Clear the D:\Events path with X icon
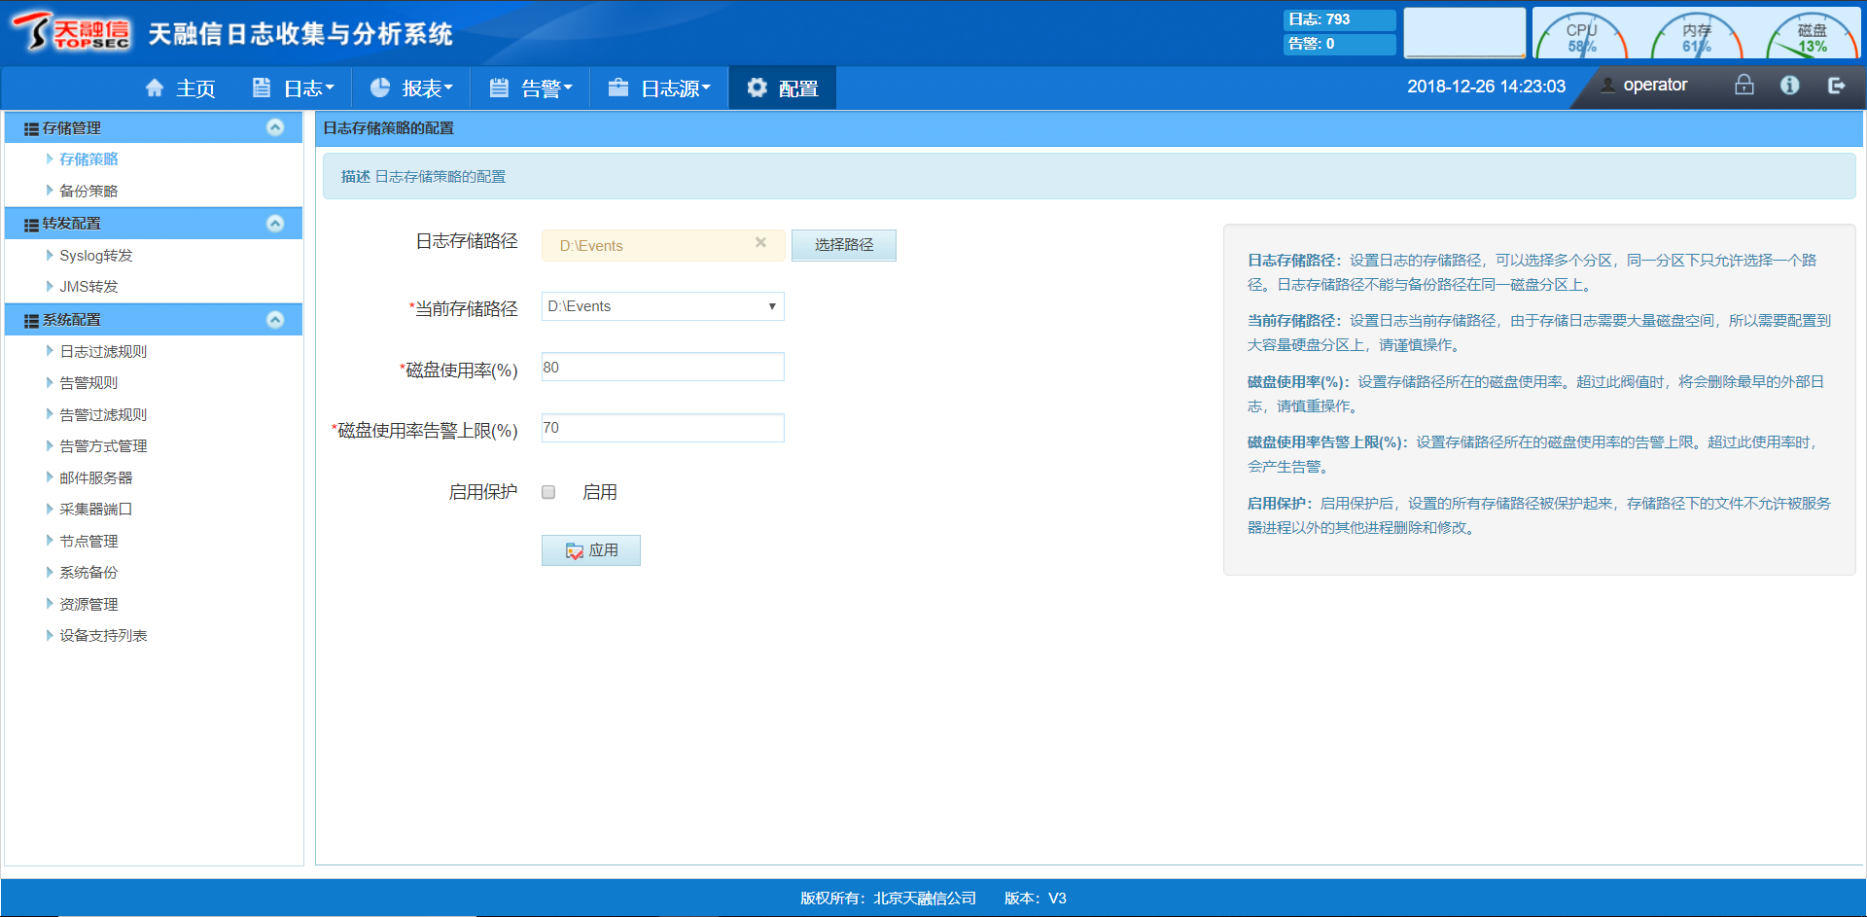The image size is (1867, 917). [760, 243]
